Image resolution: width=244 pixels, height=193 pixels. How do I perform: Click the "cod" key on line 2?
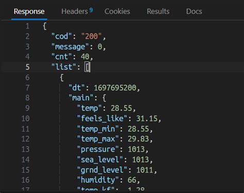click(x=61, y=37)
